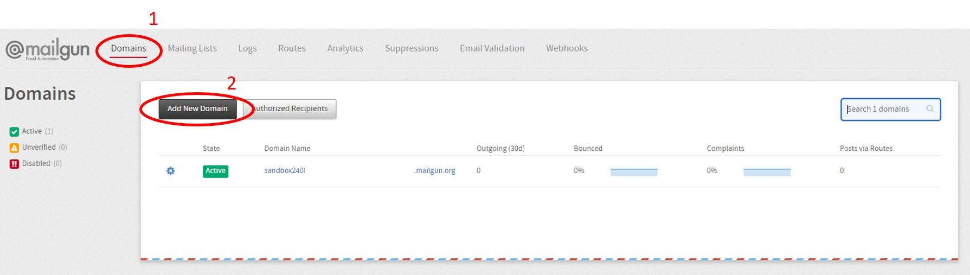
Task: Switch to Routes
Action: (x=292, y=48)
